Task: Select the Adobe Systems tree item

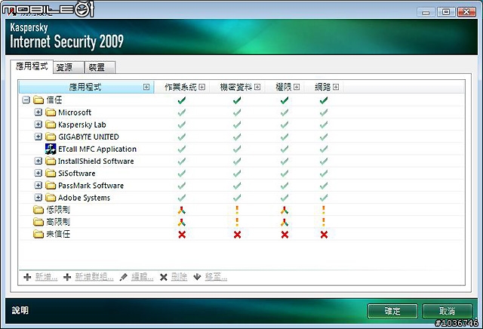Action: pyautogui.click(x=84, y=198)
